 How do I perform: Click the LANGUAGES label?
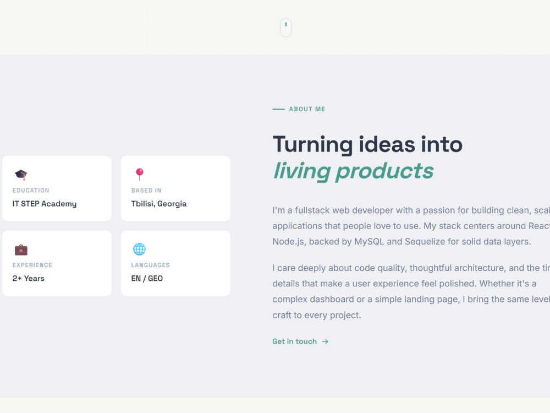[151, 265]
